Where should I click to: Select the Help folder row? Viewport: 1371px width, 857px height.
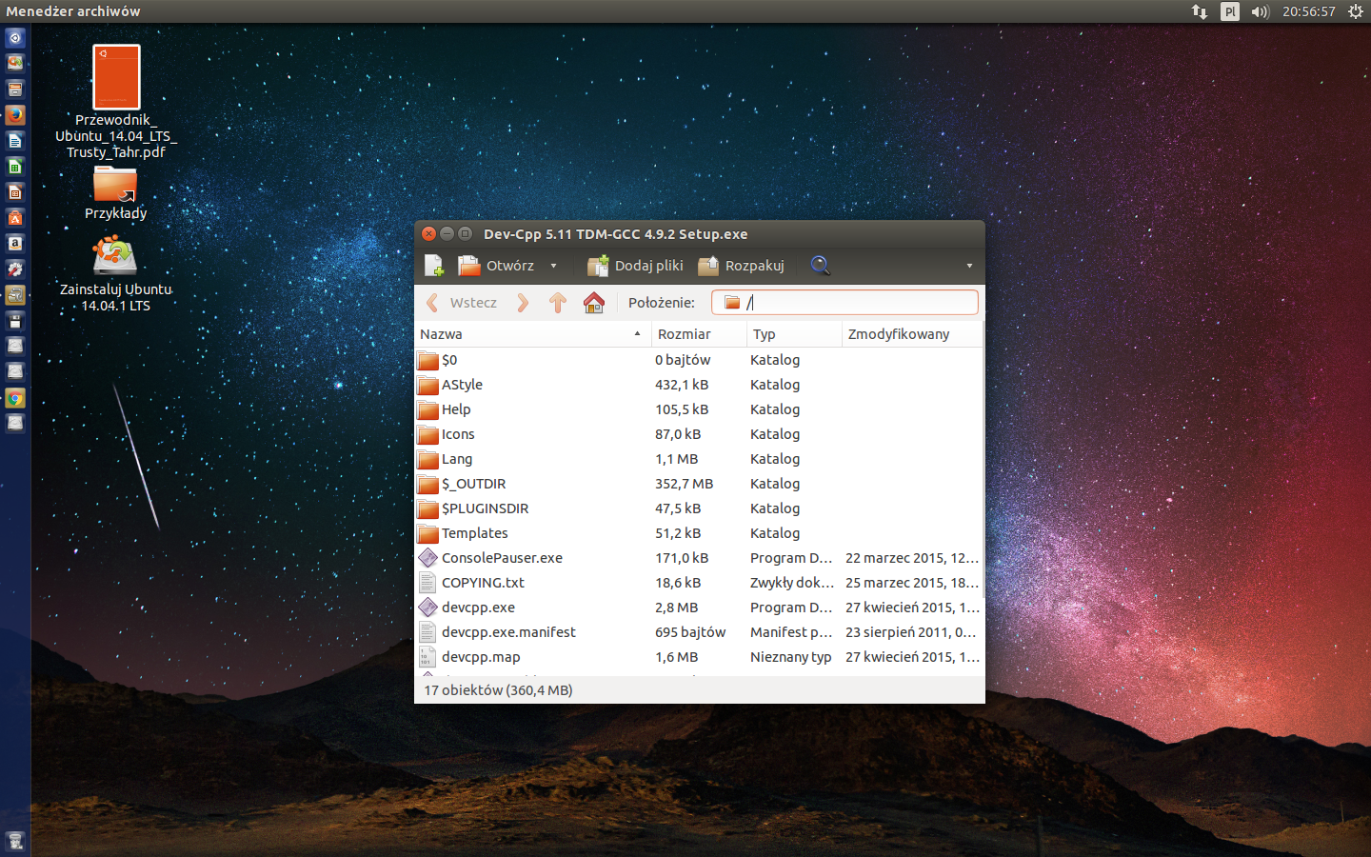coord(698,409)
